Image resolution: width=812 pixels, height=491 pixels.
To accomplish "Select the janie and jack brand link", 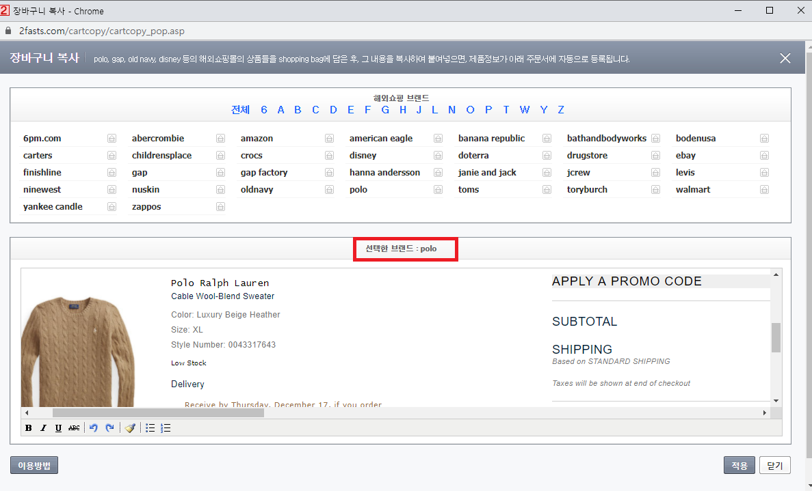I will click(x=487, y=173).
